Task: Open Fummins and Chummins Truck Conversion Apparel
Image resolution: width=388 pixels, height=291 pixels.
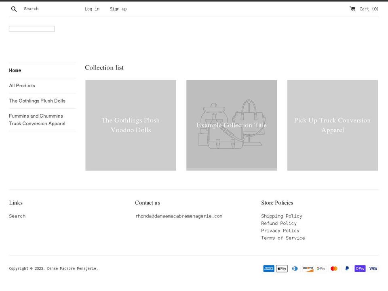Action: [x=37, y=120]
